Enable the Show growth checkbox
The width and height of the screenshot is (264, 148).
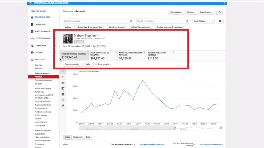click(96, 64)
